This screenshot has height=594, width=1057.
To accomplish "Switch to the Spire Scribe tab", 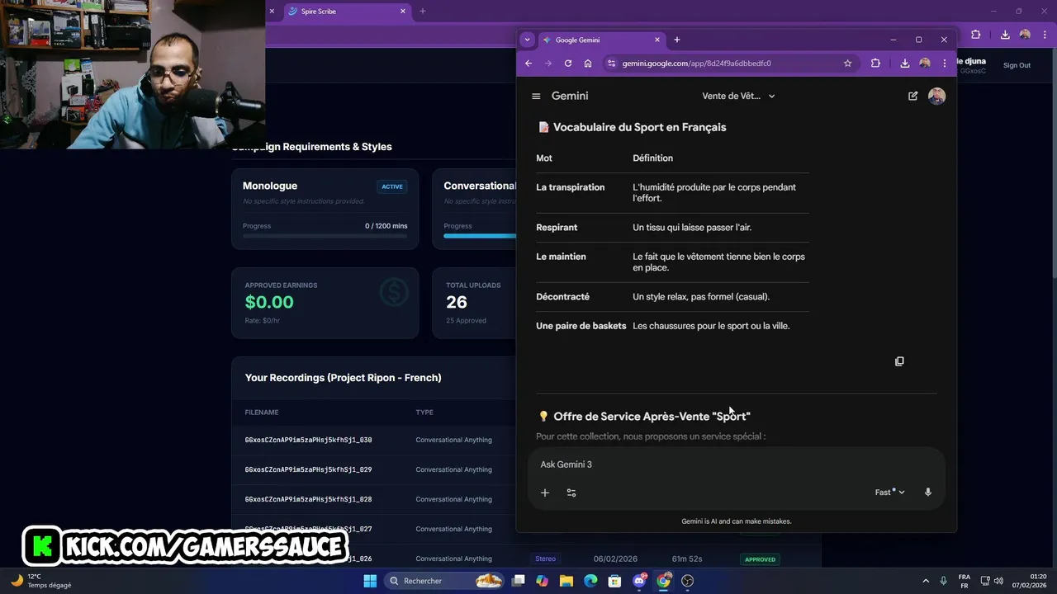I will (x=348, y=12).
